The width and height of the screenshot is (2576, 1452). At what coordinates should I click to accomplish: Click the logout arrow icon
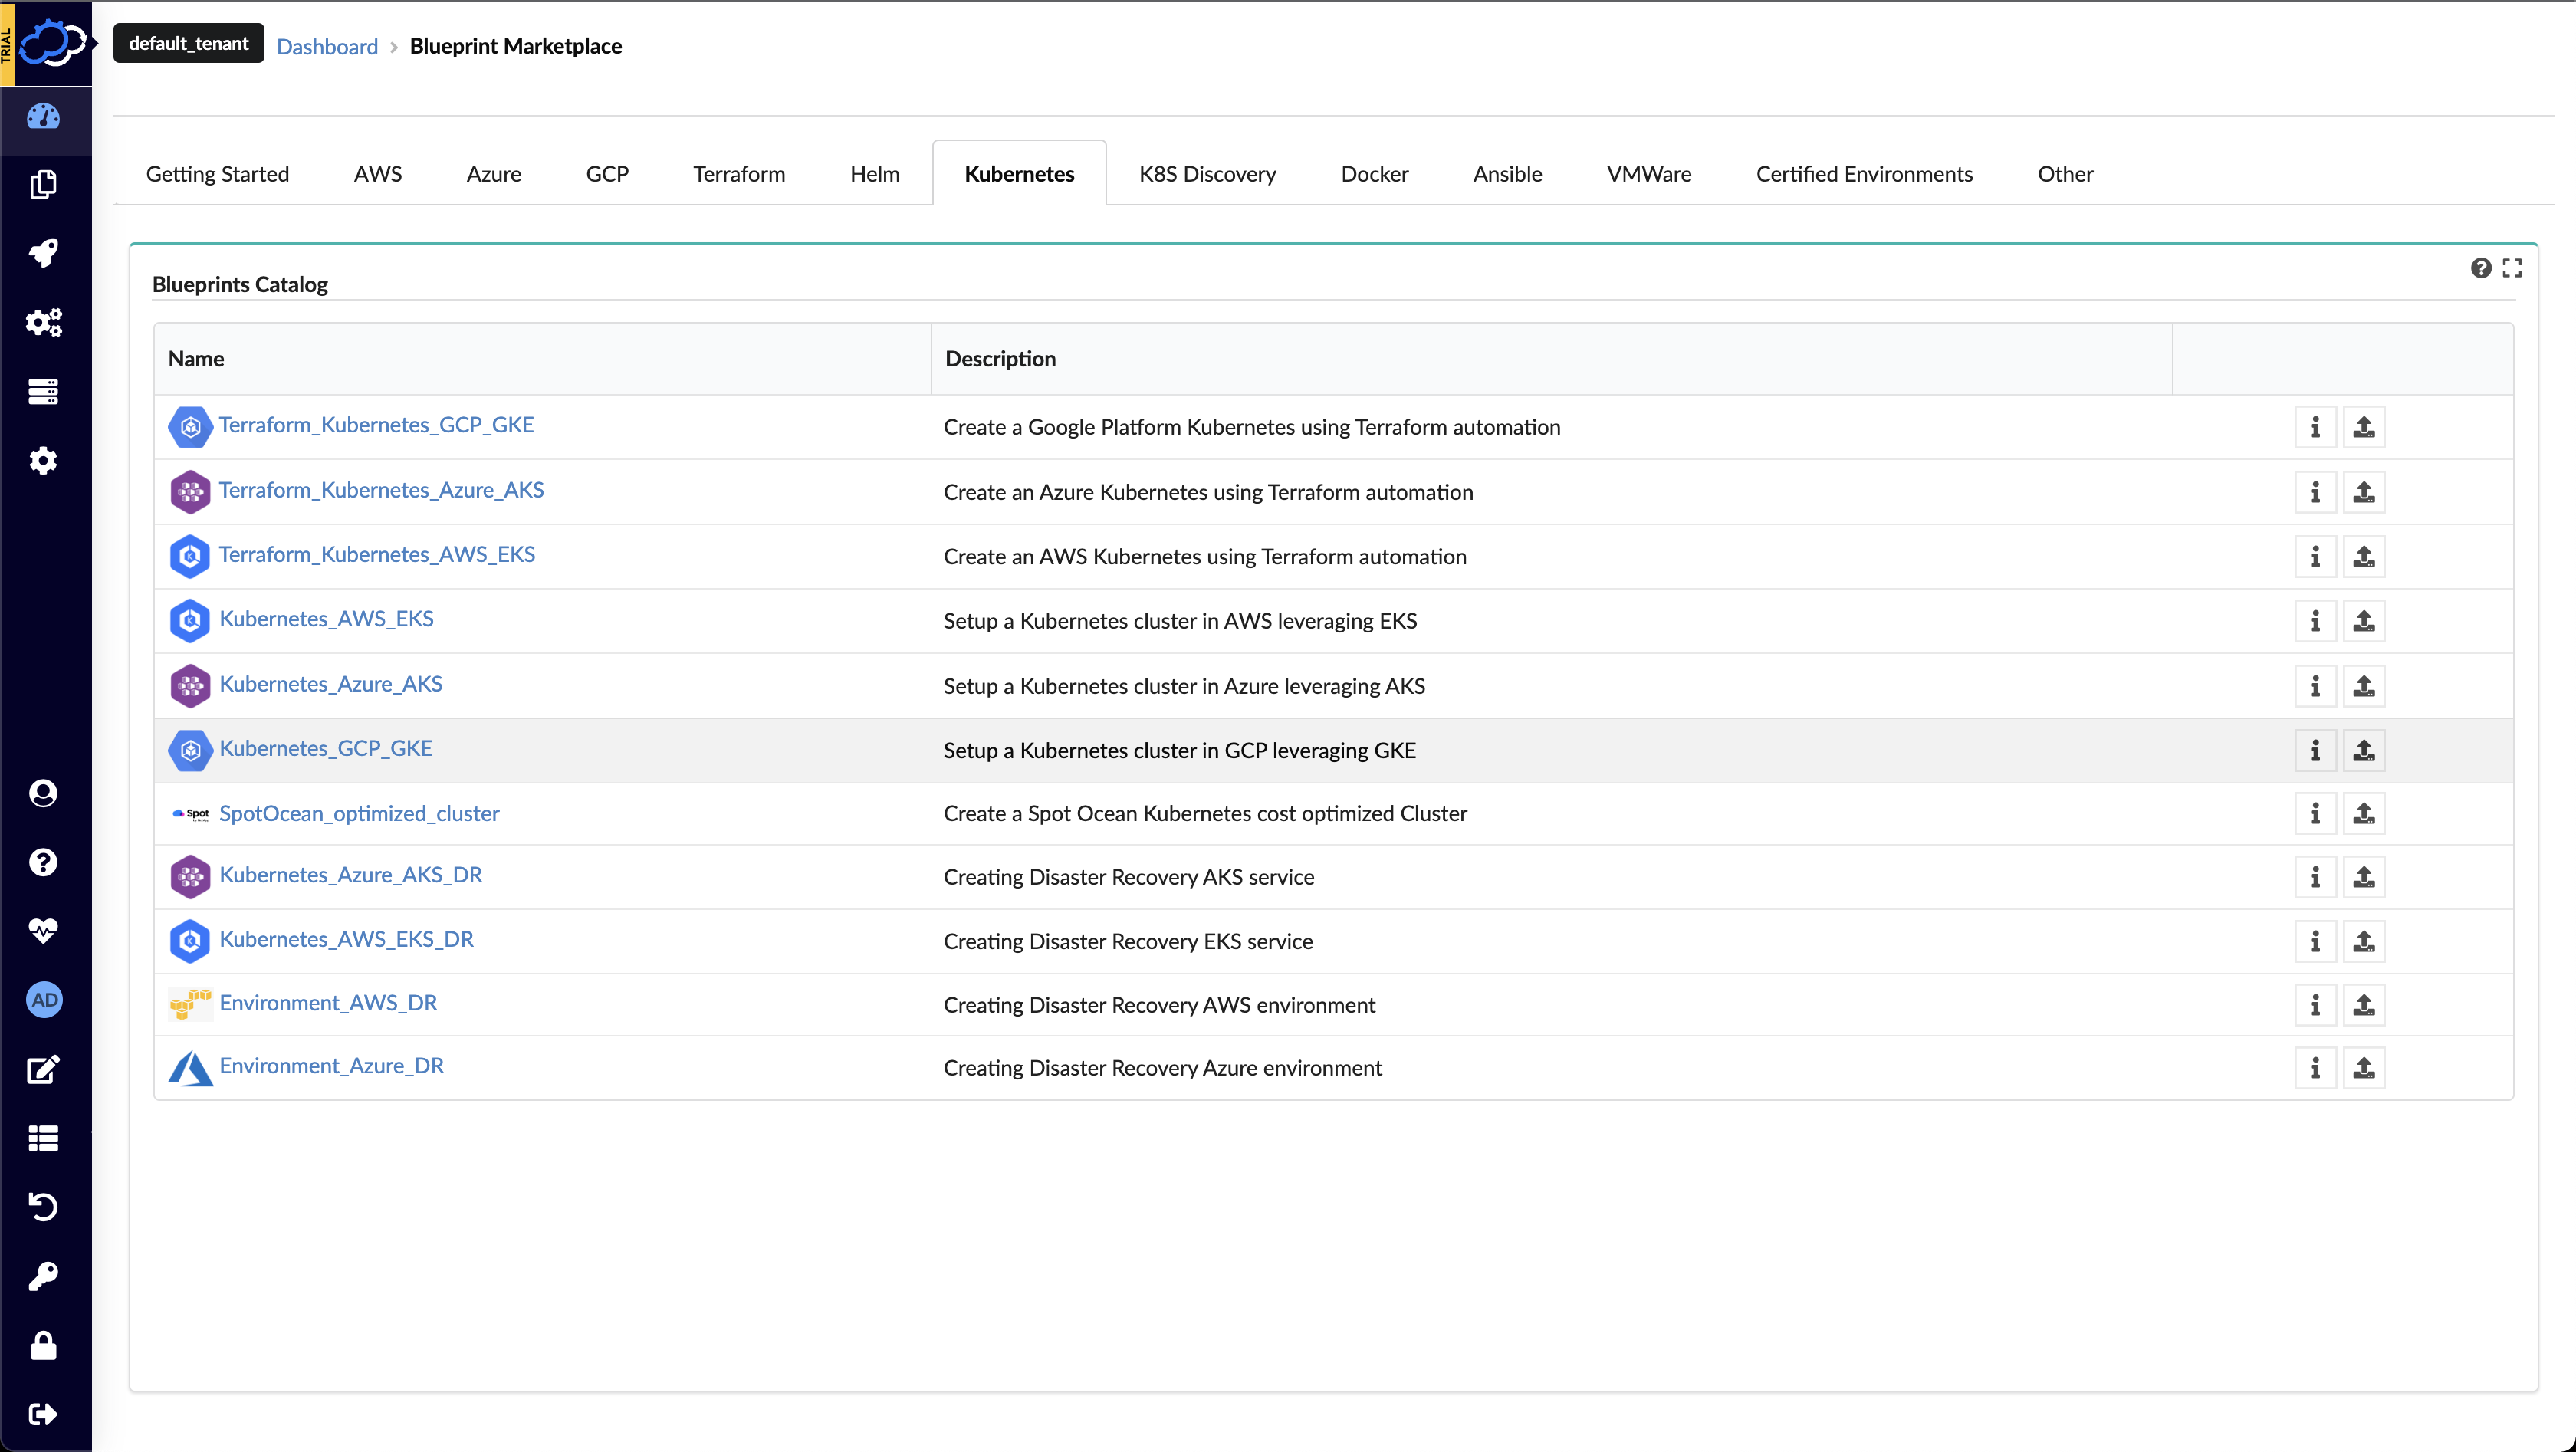[43, 1414]
